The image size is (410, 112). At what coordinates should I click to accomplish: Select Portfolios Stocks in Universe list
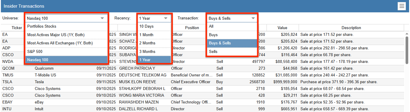click(x=67, y=26)
